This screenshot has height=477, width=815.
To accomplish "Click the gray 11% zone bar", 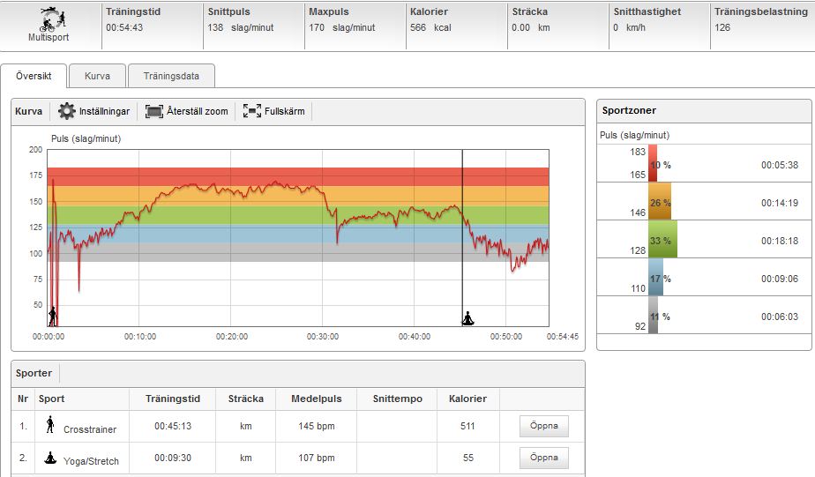I will [653, 316].
